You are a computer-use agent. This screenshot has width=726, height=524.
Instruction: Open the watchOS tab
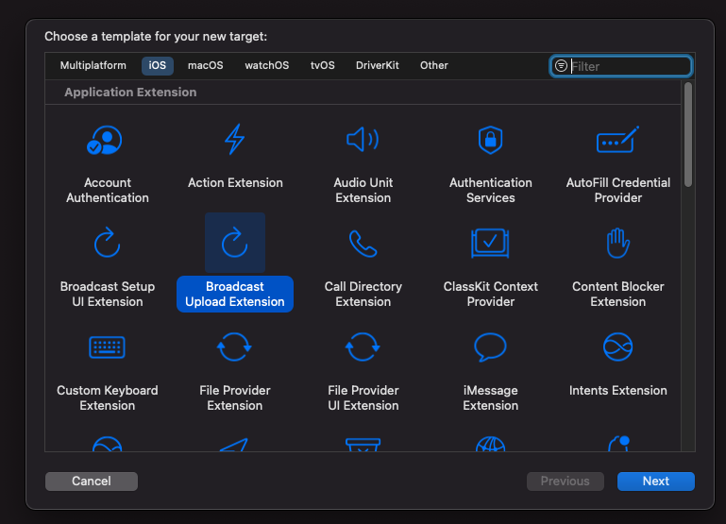(267, 66)
